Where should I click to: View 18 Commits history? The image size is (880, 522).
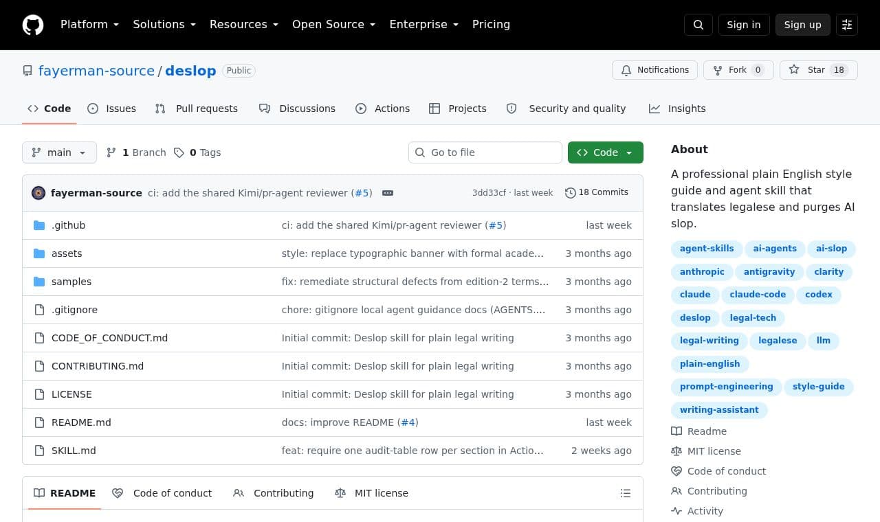pos(597,192)
